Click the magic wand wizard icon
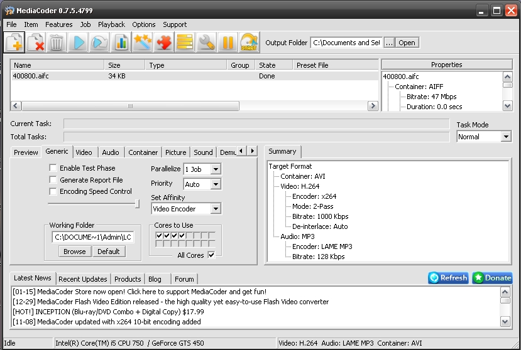521x350 pixels. [x=142, y=43]
